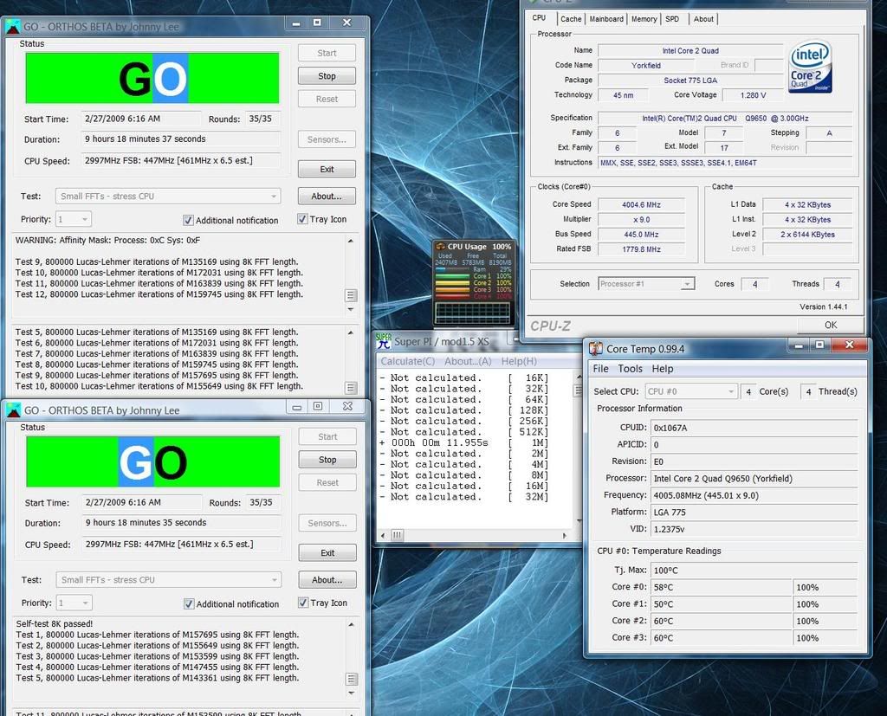
Task: Maximize the top ORTHOS window
Action: tap(317, 23)
